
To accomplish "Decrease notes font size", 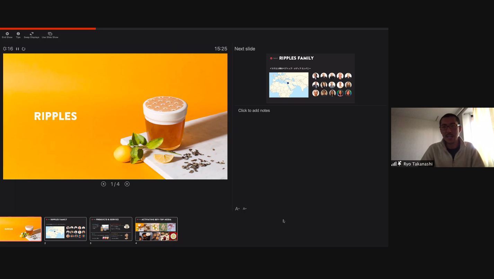I will pos(245,209).
